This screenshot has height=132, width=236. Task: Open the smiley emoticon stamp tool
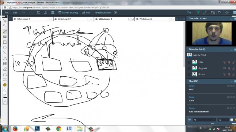tap(5, 84)
